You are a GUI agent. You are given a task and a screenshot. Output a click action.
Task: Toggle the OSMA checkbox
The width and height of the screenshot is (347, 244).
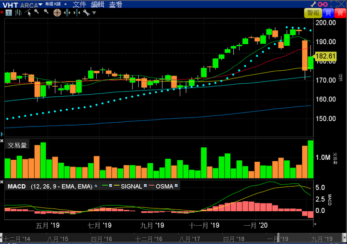[x=176, y=186]
